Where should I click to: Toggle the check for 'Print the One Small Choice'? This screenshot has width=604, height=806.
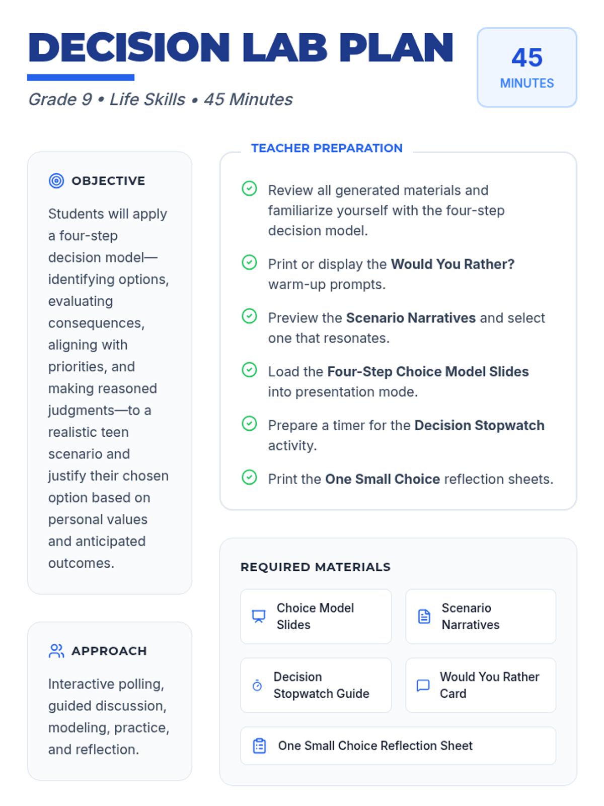click(x=250, y=477)
